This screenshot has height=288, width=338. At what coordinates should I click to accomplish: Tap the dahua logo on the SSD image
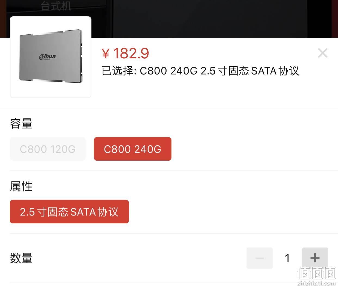[x=47, y=57]
